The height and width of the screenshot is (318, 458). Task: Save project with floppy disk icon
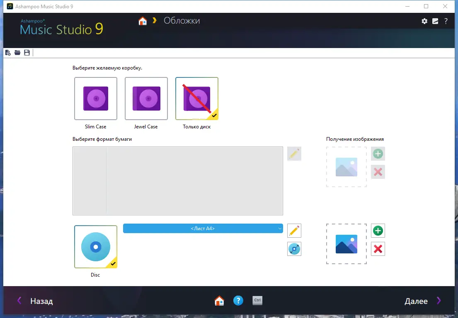coord(27,53)
